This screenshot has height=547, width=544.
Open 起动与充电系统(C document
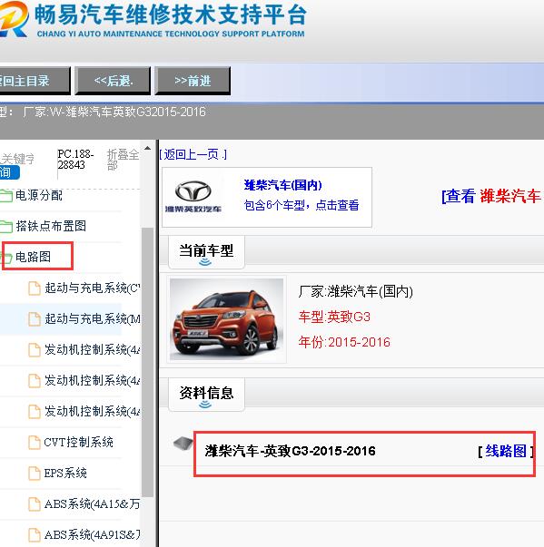93,288
